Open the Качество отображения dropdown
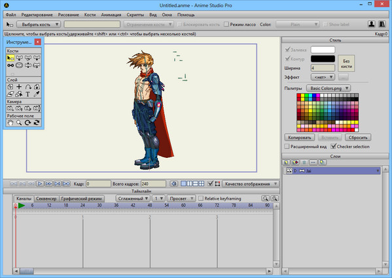 coord(251,184)
